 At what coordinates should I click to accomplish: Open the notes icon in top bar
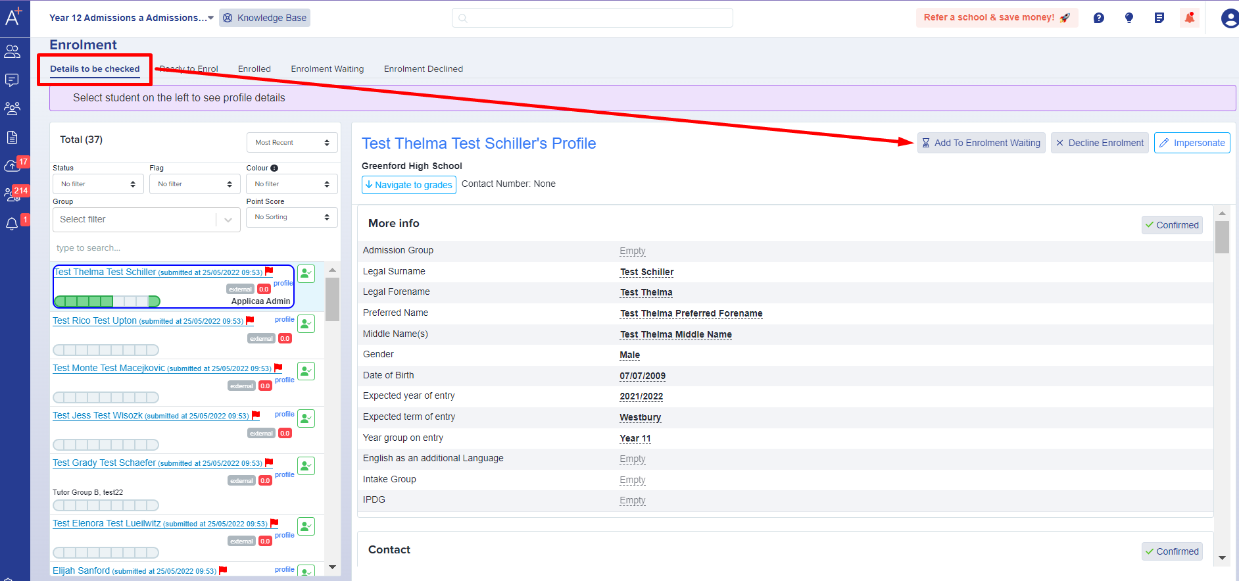1159,18
